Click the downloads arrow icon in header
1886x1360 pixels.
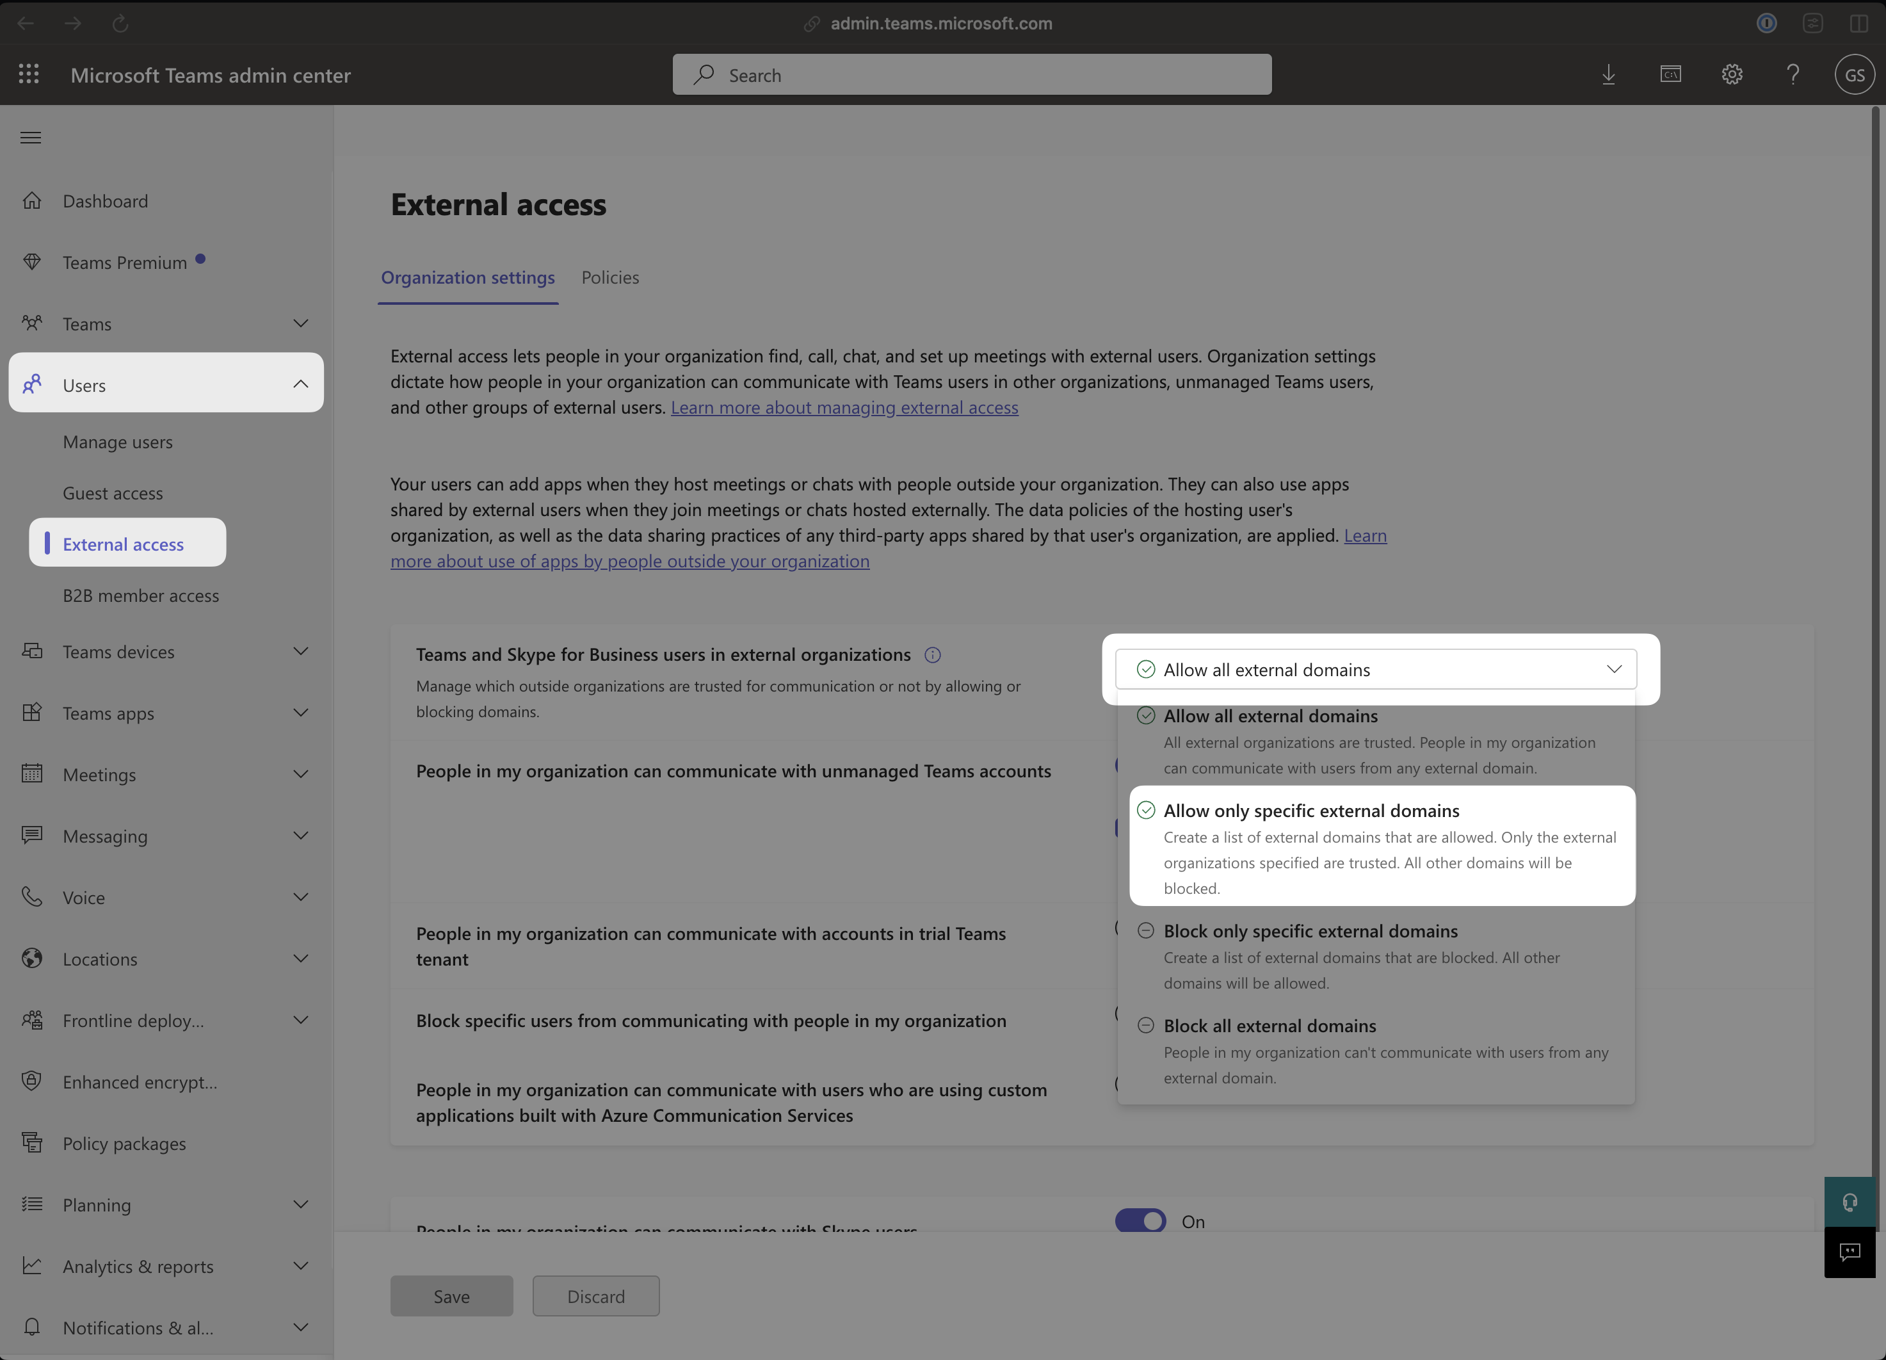1608,75
